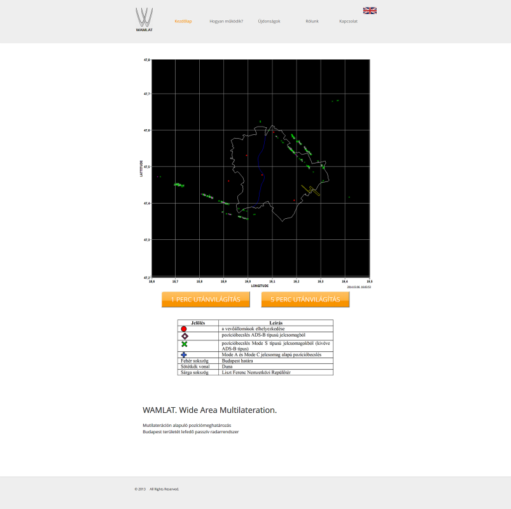Open the Hogyan működik? page
Image resolution: width=511 pixels, height=509 pixels.
(226, 21)
